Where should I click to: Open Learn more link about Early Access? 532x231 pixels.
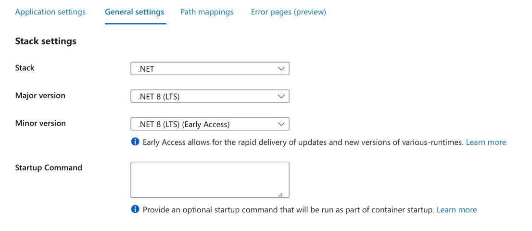point(486,142)
